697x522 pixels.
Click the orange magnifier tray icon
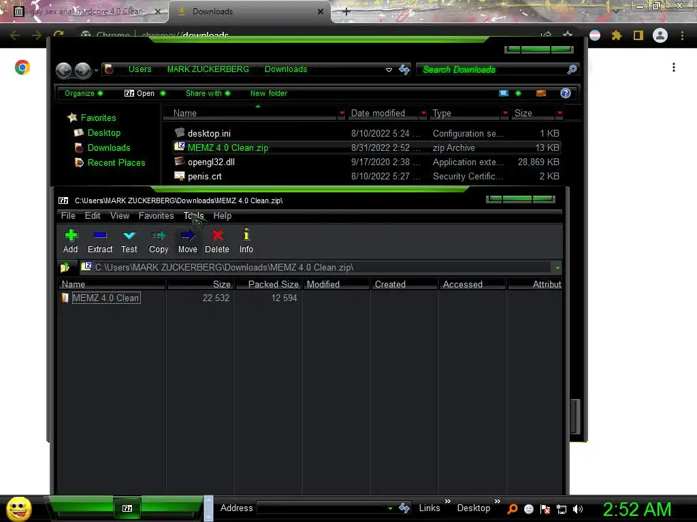click(512, 508)
